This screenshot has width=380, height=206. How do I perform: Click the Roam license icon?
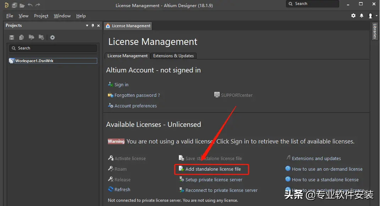click(x=110, y=169)
